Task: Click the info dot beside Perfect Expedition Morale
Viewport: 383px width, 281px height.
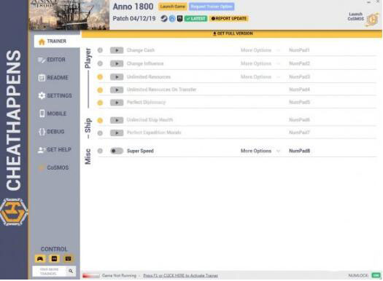Action: pyautogui.click(x=100, y=133)
